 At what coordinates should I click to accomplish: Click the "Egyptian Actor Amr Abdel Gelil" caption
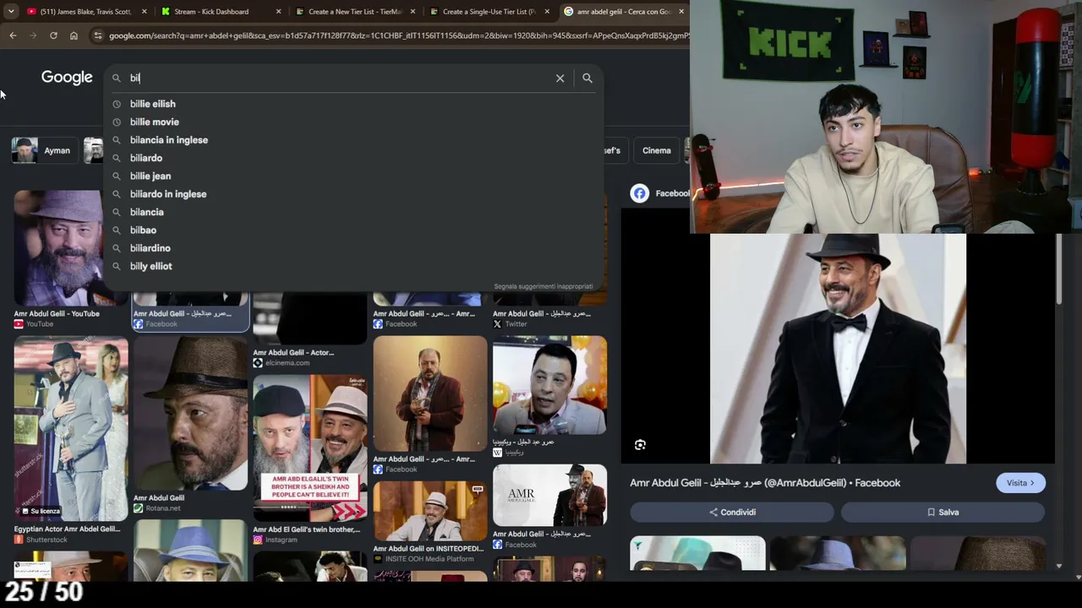point(67,529)
